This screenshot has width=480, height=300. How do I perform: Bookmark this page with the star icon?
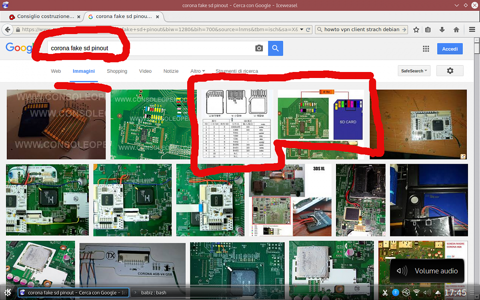(x=416, y=30)
